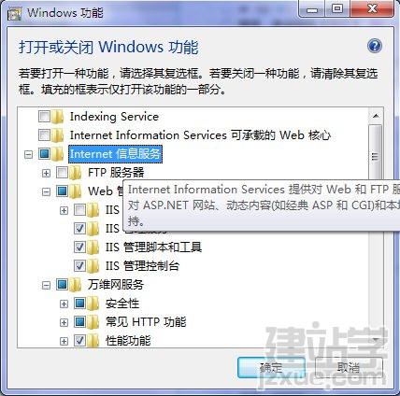The height and width of the screenshot is (396, 400).
Task: Click the 性能功能 folder icon
Action: point(93,340)
